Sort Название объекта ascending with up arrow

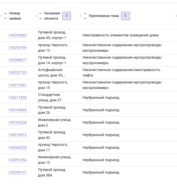(40, 14)
